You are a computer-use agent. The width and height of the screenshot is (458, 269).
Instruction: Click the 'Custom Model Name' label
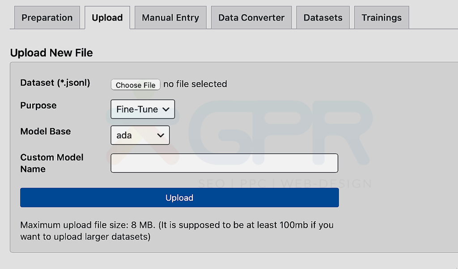coord(52,163)
